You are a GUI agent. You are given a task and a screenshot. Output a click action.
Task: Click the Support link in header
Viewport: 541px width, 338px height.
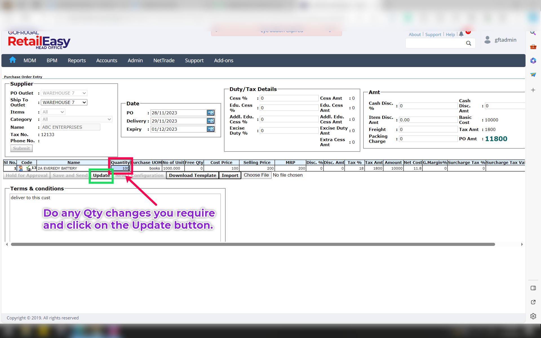(x=433, y=34)
